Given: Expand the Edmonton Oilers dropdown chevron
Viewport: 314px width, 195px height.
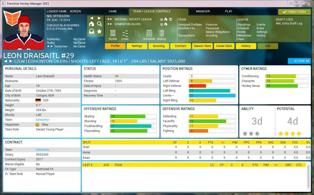Looking at the screenshot, I should click(x=161, y=24).
